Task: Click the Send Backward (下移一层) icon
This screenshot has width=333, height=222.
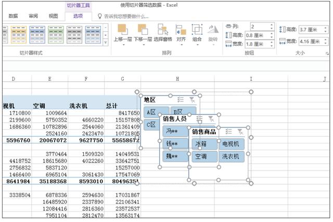Action: tap(143, 30)
